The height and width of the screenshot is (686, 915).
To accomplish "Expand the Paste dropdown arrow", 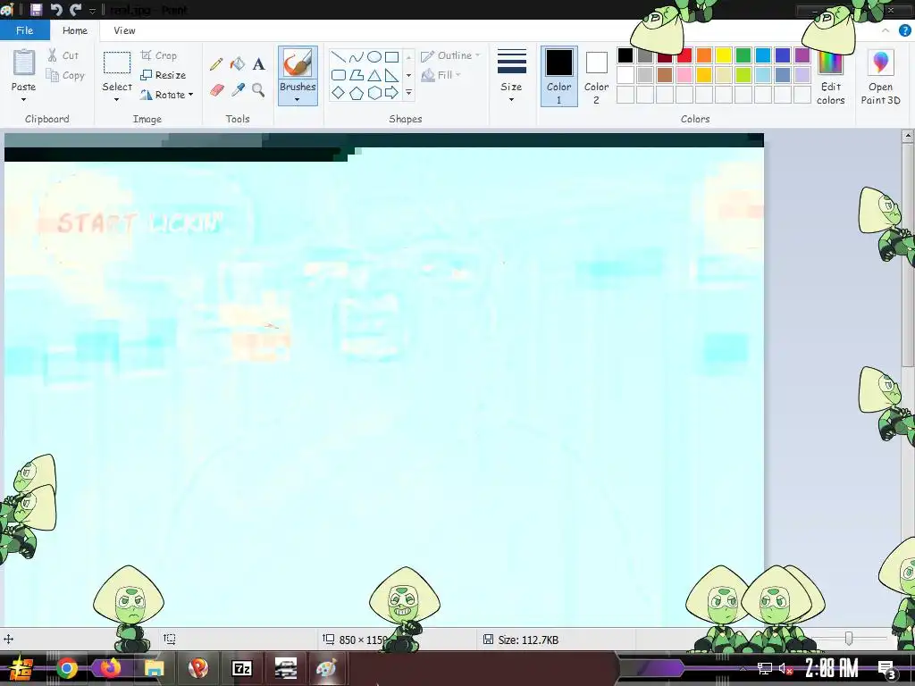I will [x=23, y=100].
